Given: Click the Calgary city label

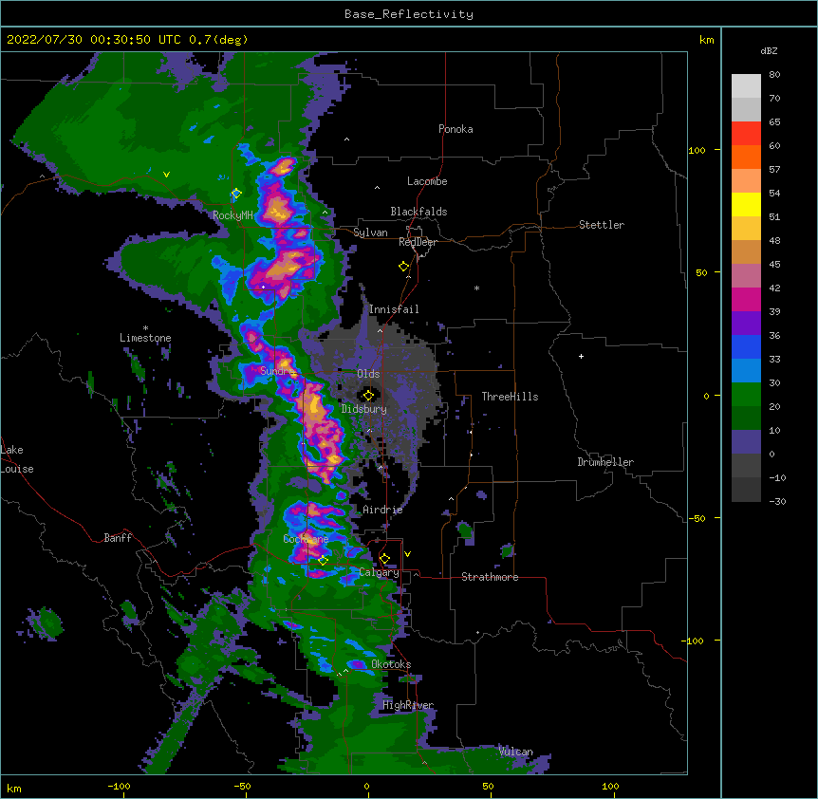Looking at the screenshot, I should pos(379,572).
